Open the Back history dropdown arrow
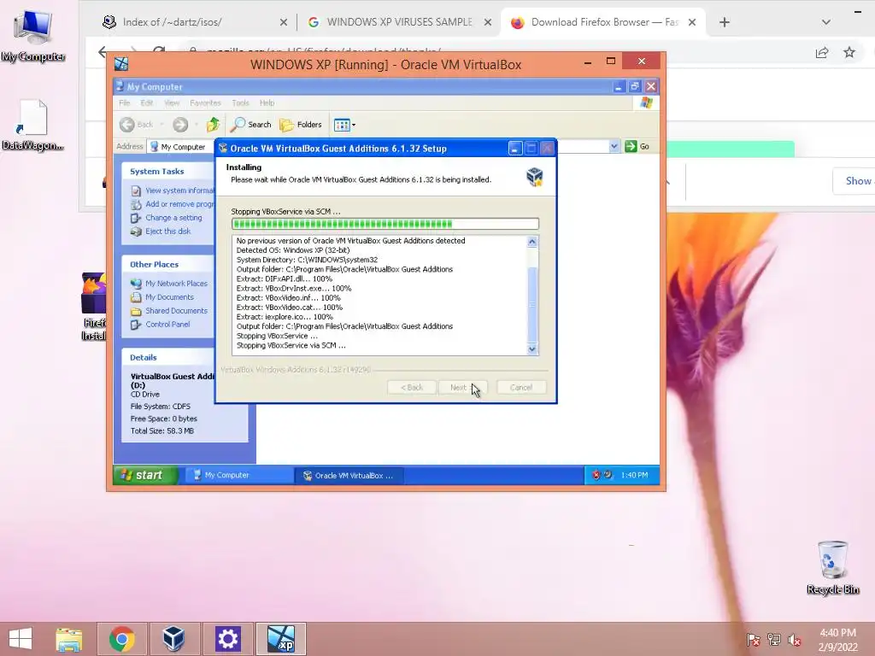The height and width of the screenshot is (656, 875). click(161, 125)
